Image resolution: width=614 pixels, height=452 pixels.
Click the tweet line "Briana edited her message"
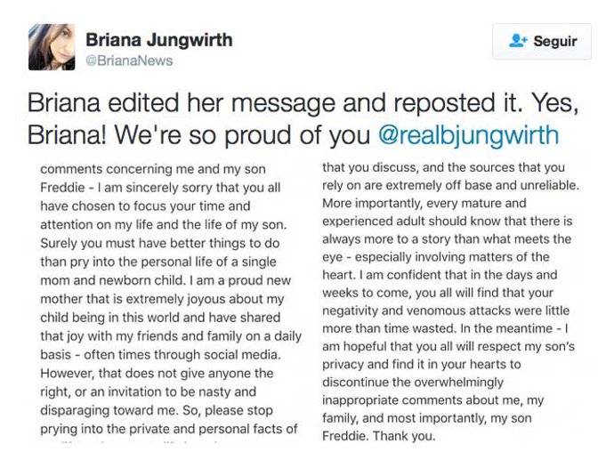click(197, 103)
